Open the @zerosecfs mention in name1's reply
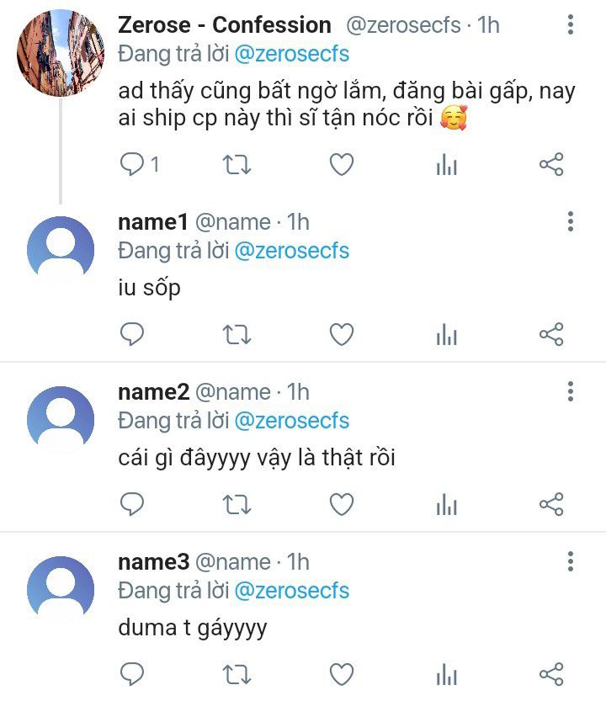 291,251
